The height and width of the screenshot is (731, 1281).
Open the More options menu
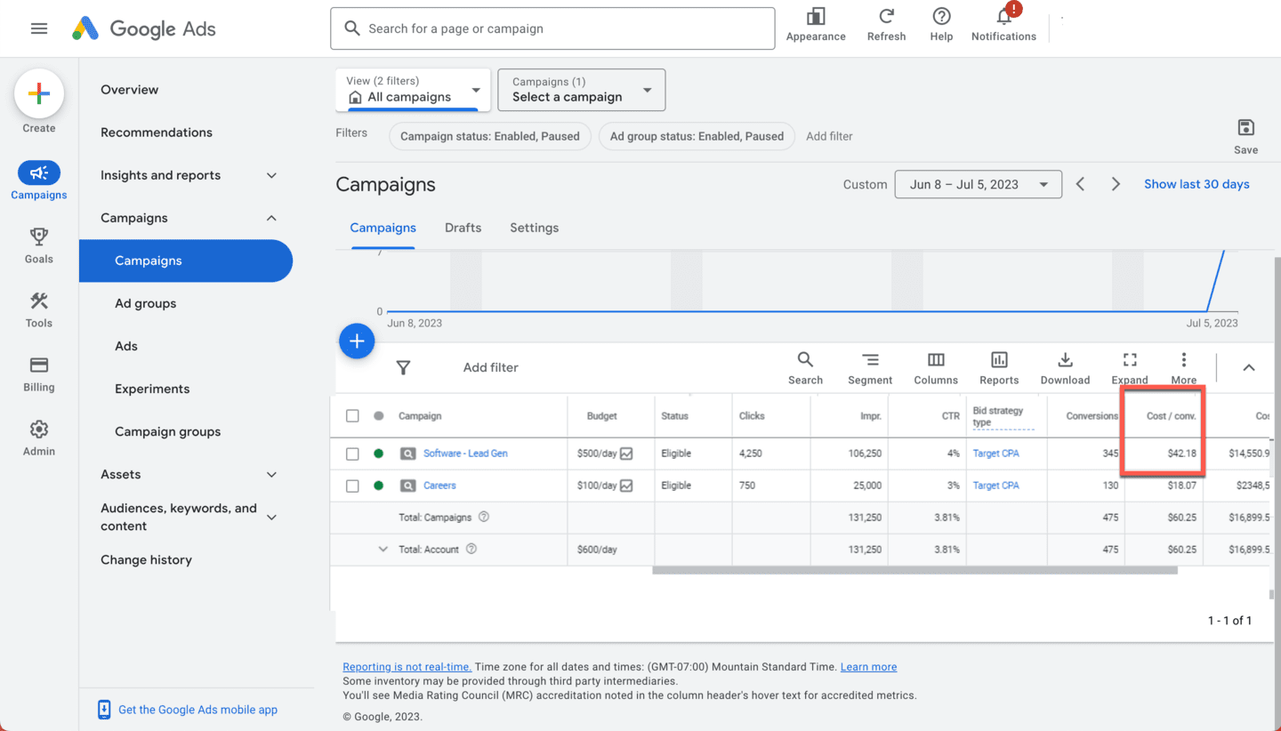(x=1183, y=367)
